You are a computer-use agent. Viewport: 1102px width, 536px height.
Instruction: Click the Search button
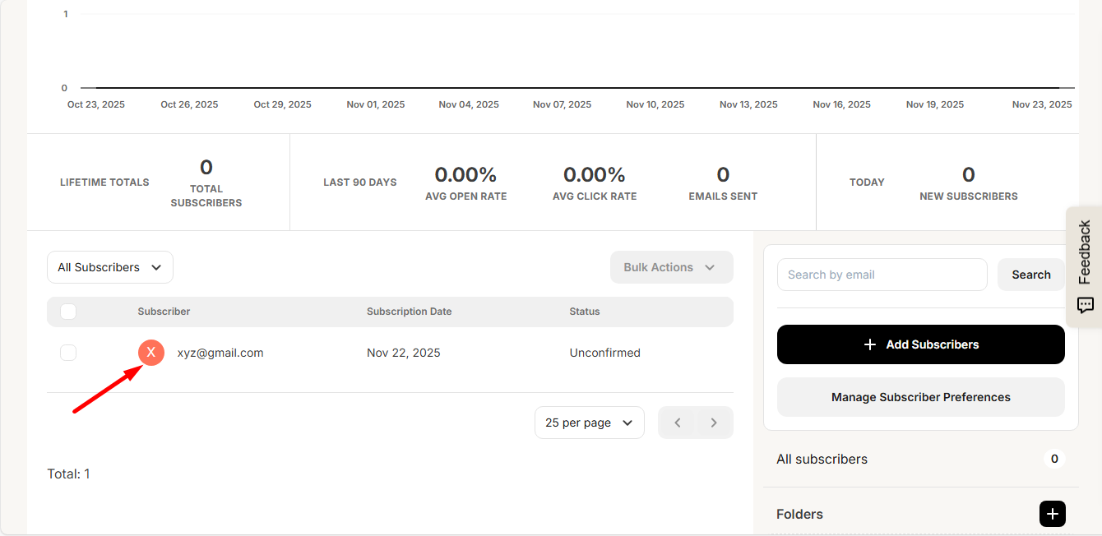point(1030,275)
